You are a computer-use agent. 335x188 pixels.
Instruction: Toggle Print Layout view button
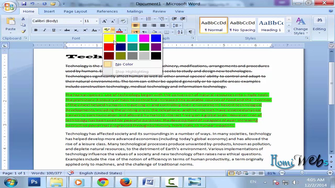[232, 173]
